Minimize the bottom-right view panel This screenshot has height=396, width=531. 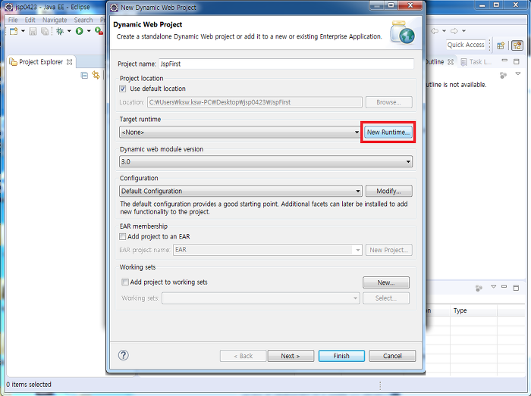point(504,287)
